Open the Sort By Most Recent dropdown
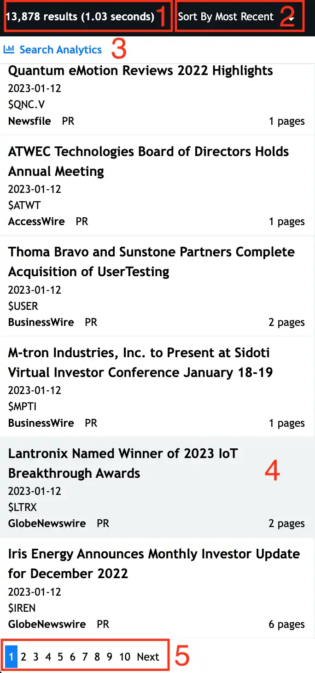 click(x=235, y=17)
